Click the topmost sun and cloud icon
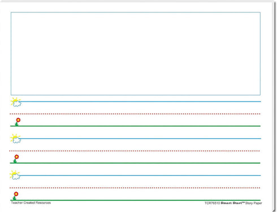277x212 pixels. click(16, 102)
